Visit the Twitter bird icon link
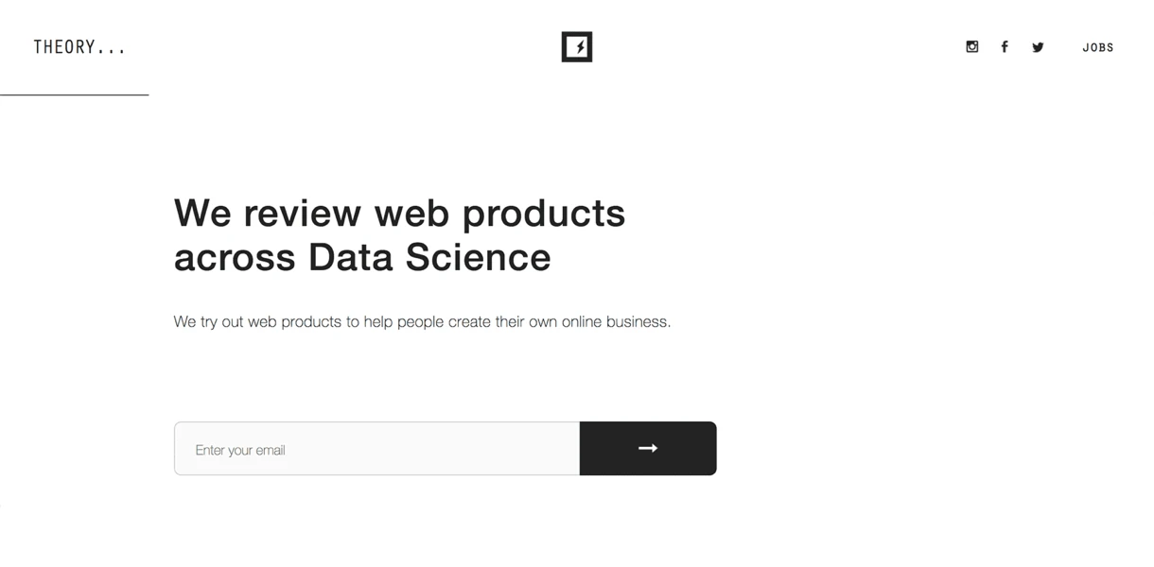This screenshot has height=567, width=1154. (1038, 47)
